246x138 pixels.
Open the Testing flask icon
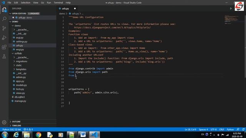[x=4, y=56]
